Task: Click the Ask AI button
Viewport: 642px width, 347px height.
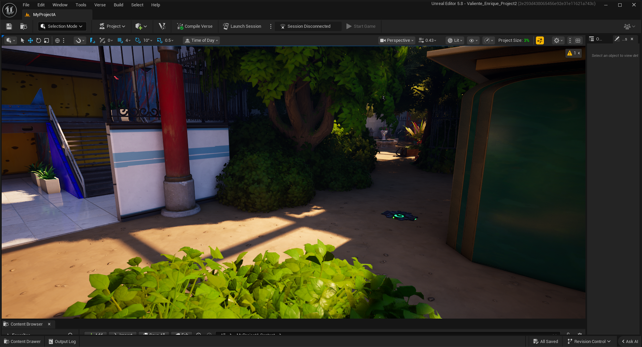Action: [x=630, y=341]
